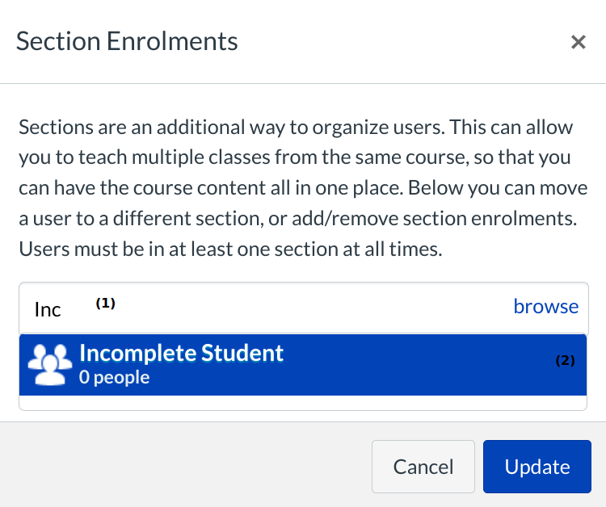Click the "0 people" count label
Viewport: 606px width, 507px height.
114,378
